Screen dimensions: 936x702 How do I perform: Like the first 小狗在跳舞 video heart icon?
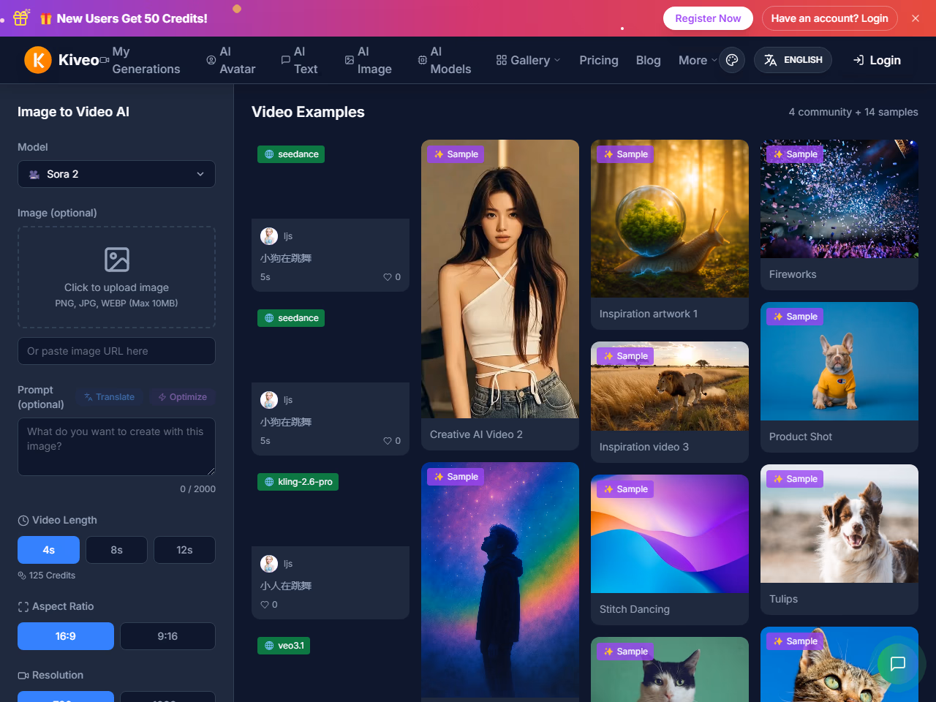[388, 277]
